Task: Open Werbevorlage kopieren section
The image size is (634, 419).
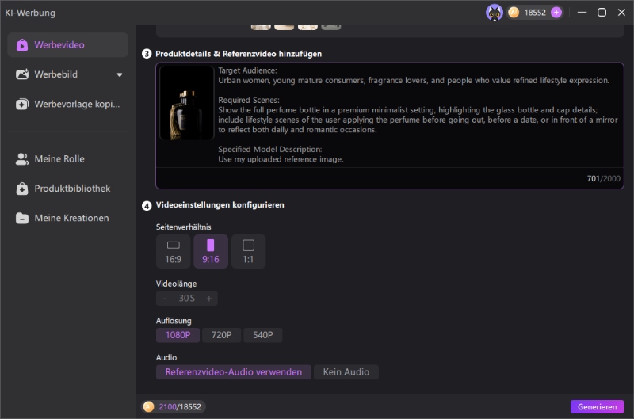Action: pyautogui.click(x=67, y=104)
